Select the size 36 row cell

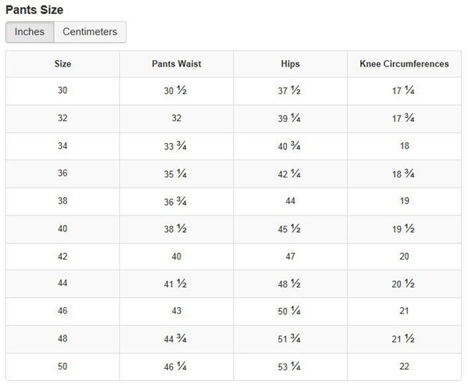(x=63, y=174)
